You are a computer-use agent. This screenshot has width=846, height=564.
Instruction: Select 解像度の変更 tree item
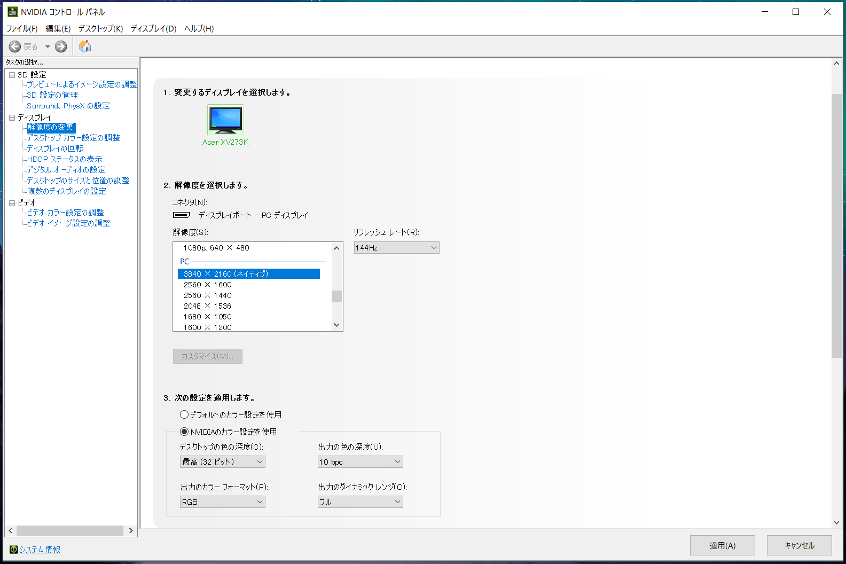point(51,127)
